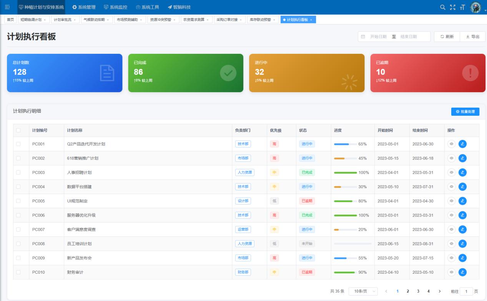Check the box for plan PC003
This screenshot has width=487, height=301.
(18, 173)
